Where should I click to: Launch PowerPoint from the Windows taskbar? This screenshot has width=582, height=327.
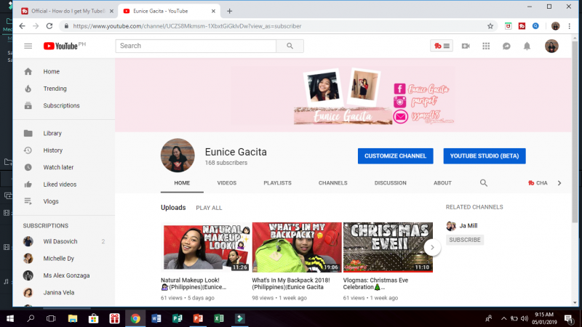click(x=197, y=318)
